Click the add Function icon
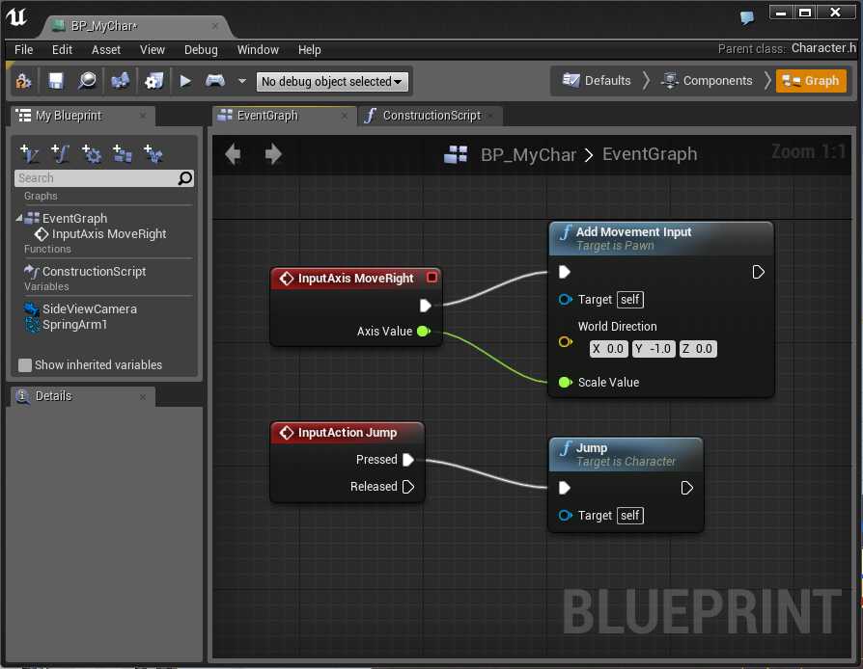Image resolution: width=863 pixels, height=669 pixels. point(60,153)
